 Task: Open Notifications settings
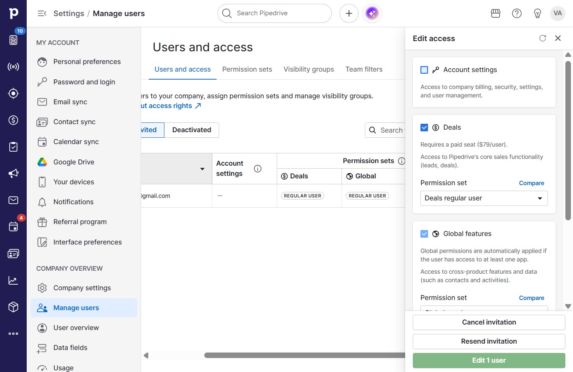[84, 202]
